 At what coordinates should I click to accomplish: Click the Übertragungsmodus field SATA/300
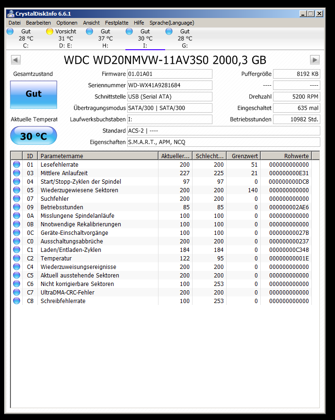click(170, 108)
